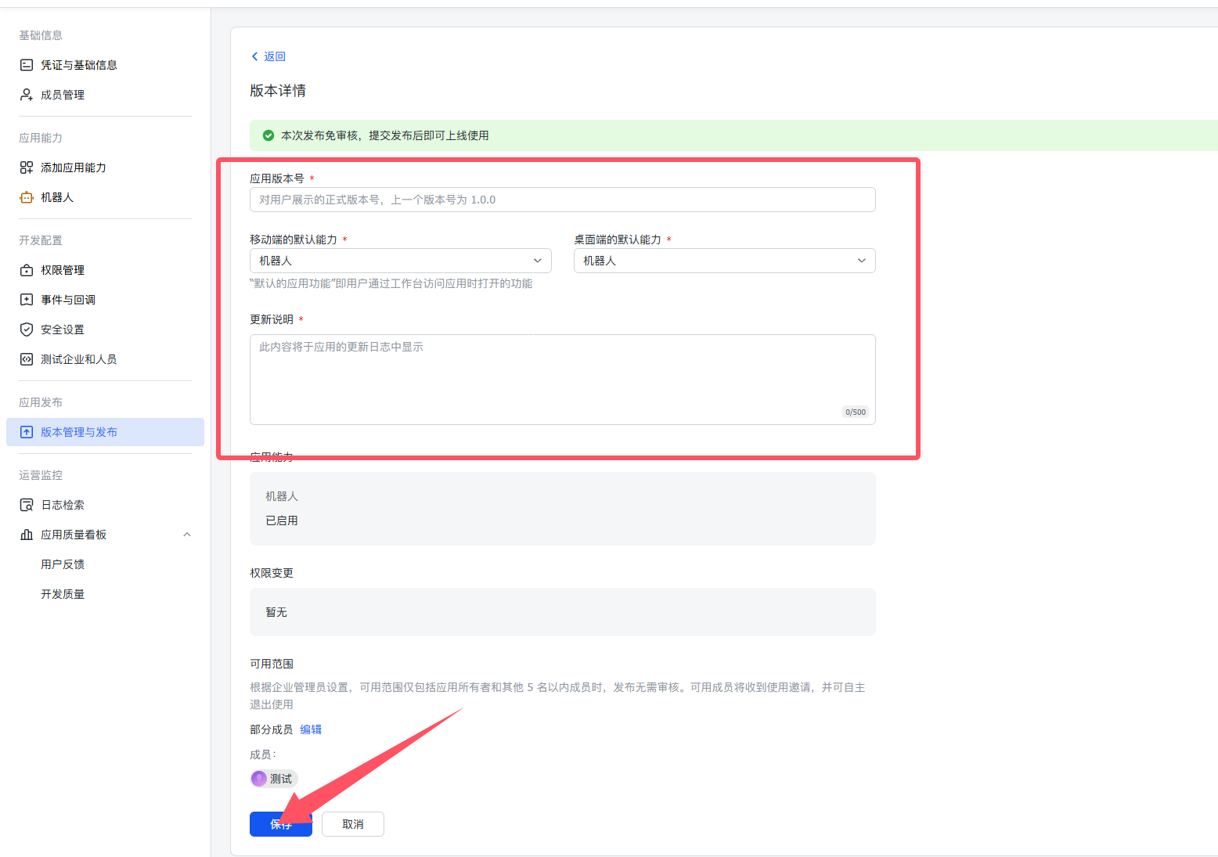Viewport: 1218px width, 857px height.
Task: Focus the app version number input field
Action: click(x=562, y=200)
